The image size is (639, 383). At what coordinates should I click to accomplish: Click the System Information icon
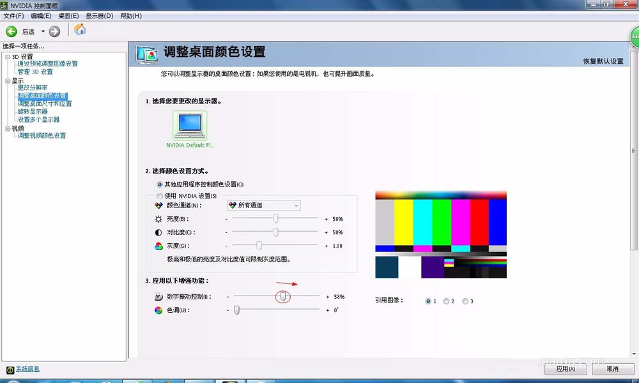[x=10, y=370]
